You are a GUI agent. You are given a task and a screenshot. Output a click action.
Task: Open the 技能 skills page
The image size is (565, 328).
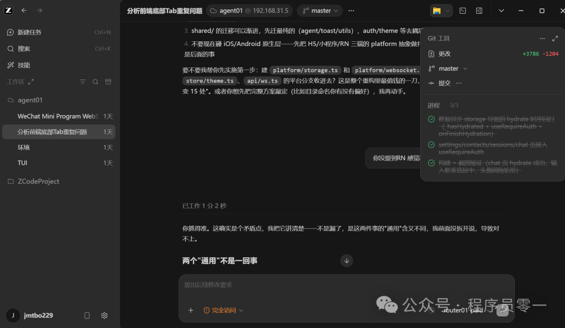point(59,65)
